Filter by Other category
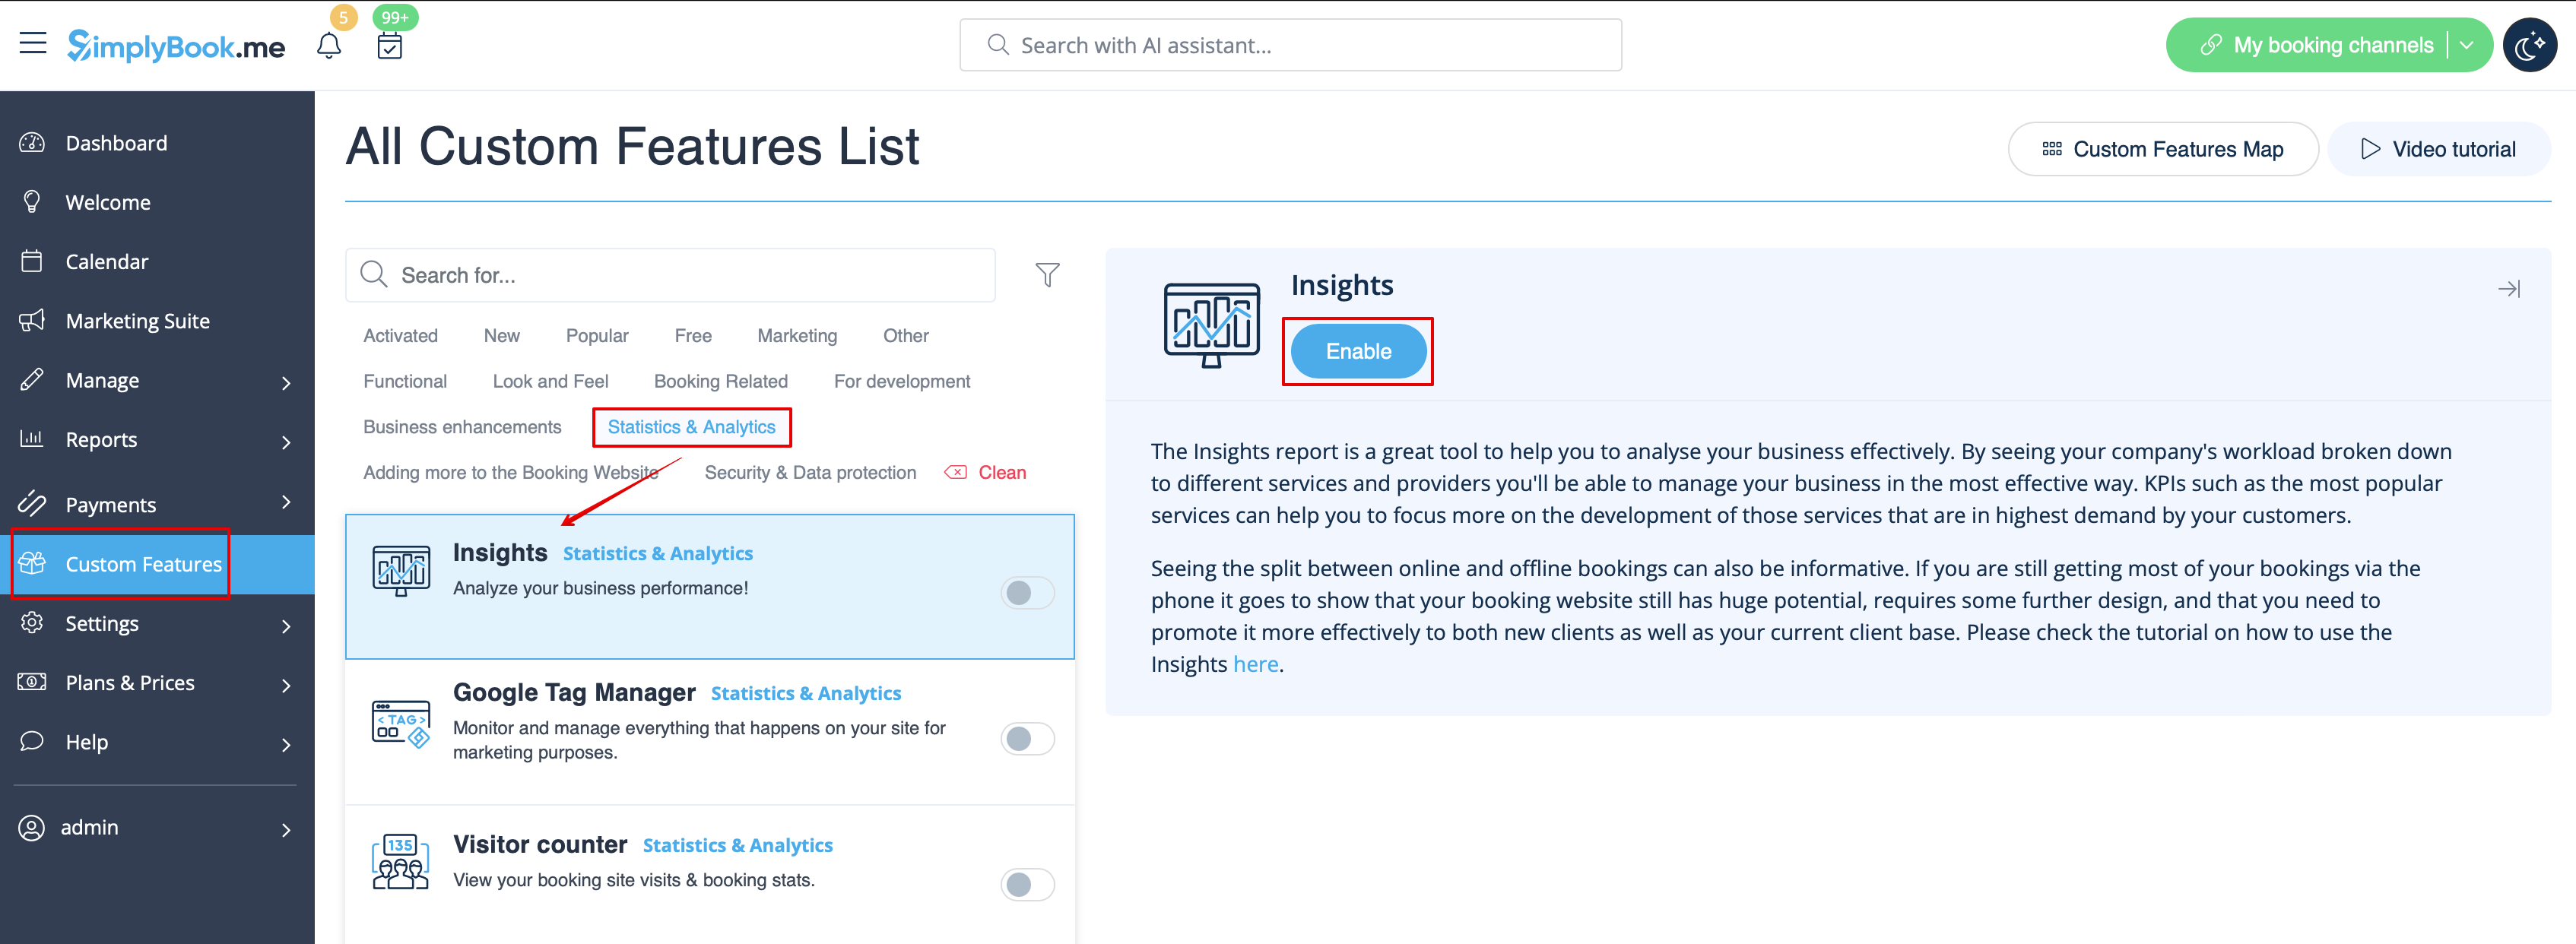Viewport: 2576px width, 944px height. click(906, 336)
